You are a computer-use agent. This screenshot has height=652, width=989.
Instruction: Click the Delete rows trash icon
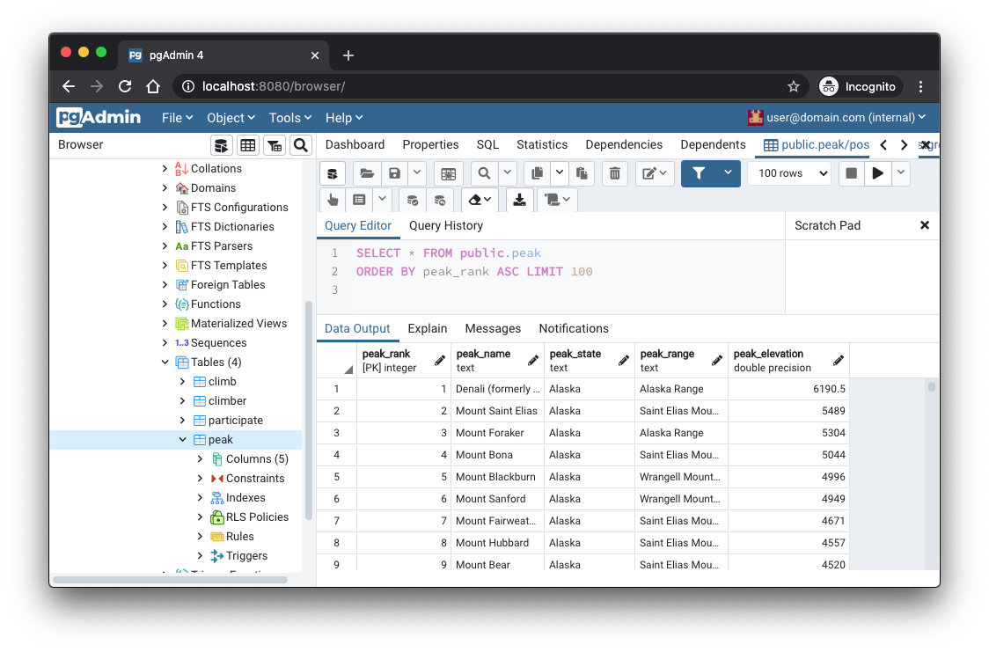pyautogui.click(x=614, y=173)
